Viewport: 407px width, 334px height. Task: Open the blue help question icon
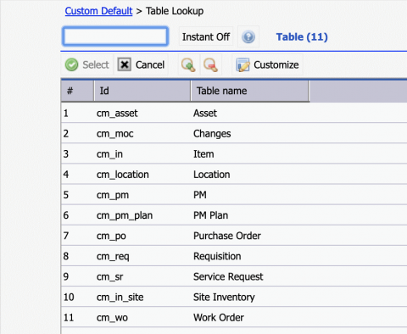(x=248, y=36)
